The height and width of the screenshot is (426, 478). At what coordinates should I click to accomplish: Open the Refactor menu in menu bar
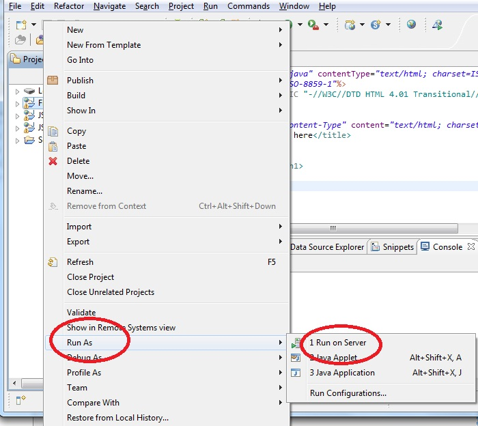69,6
